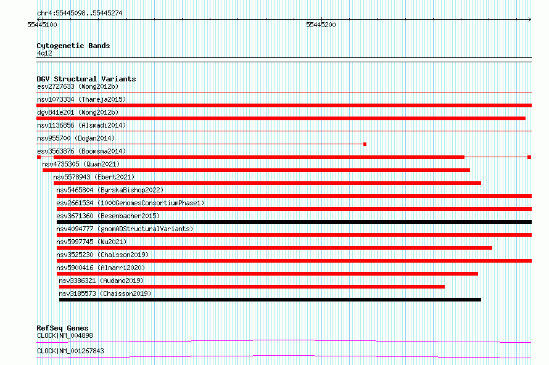Image resolution: width=549 pixels, height=365 pixels.
Task: Select the Cytogenetic Bands track heading
Action: (73, 46)
